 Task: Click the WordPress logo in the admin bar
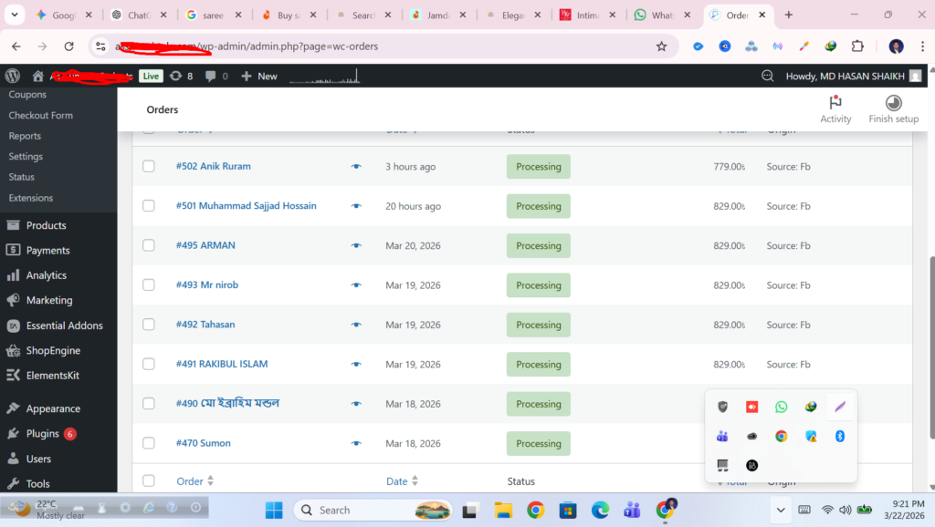pos(12,76)
